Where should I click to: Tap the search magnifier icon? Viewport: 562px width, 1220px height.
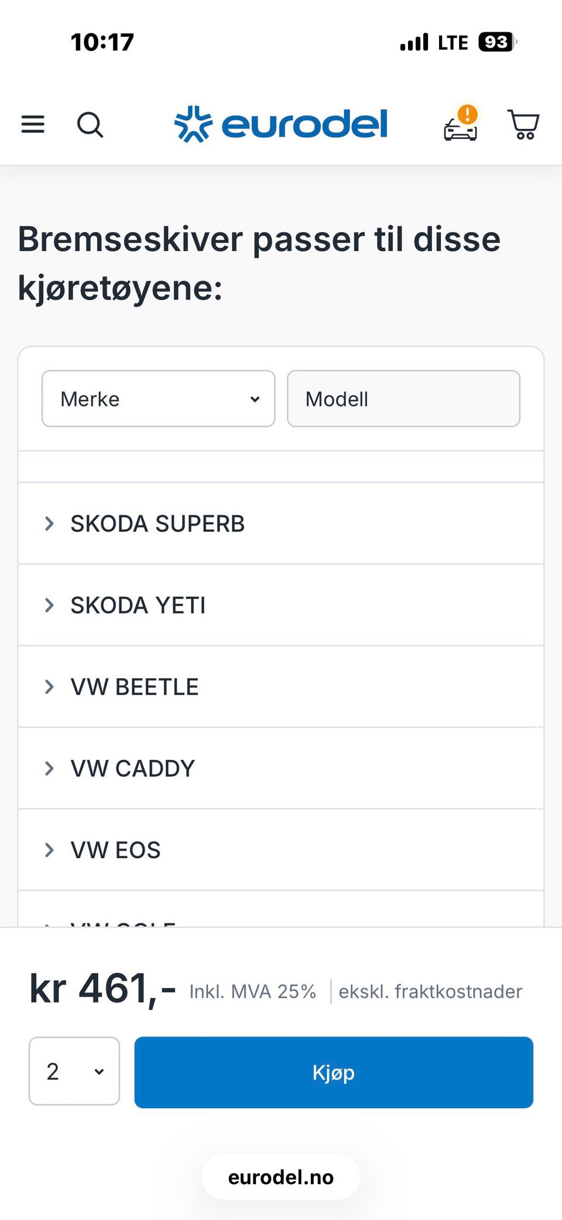[90, 124]
